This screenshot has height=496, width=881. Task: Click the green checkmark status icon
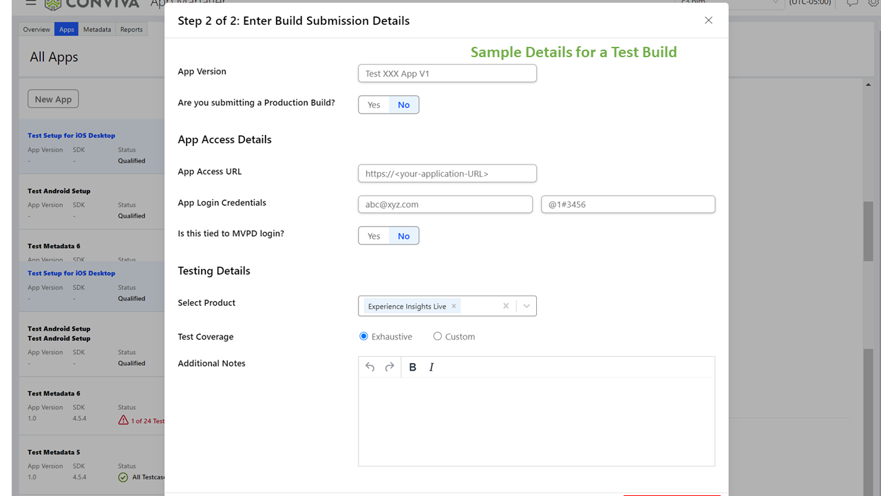(x=123, y=477)
